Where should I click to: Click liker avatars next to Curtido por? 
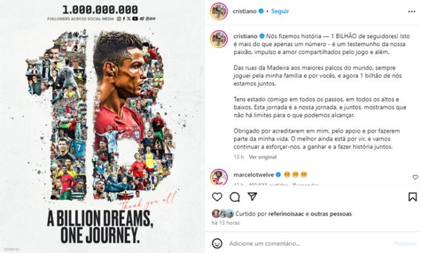coord(223,214)
